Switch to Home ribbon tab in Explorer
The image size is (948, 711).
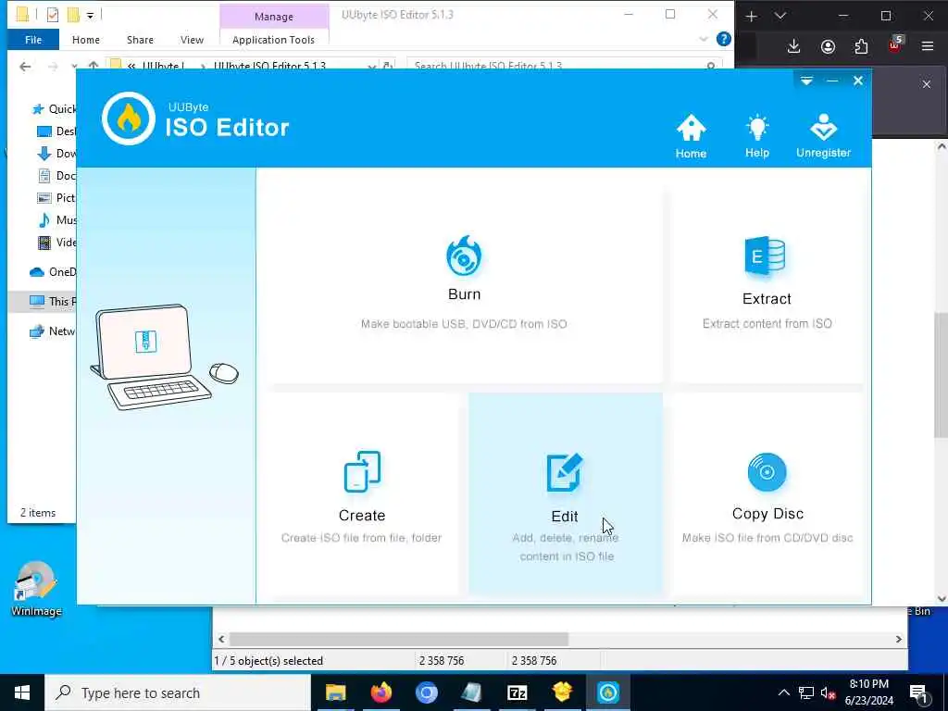tap(86, 40)
